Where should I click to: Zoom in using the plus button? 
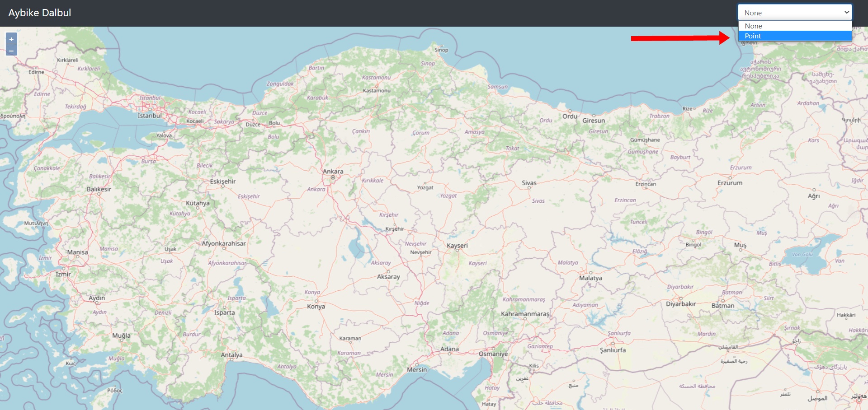pos(11,39)
